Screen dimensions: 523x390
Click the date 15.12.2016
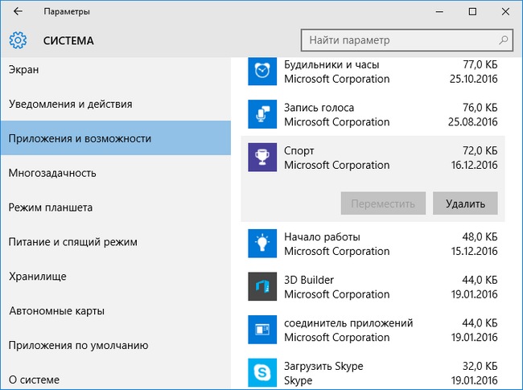pyautogui.click(x=474, y=251)
